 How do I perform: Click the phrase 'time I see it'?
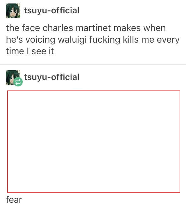(30, 51)
